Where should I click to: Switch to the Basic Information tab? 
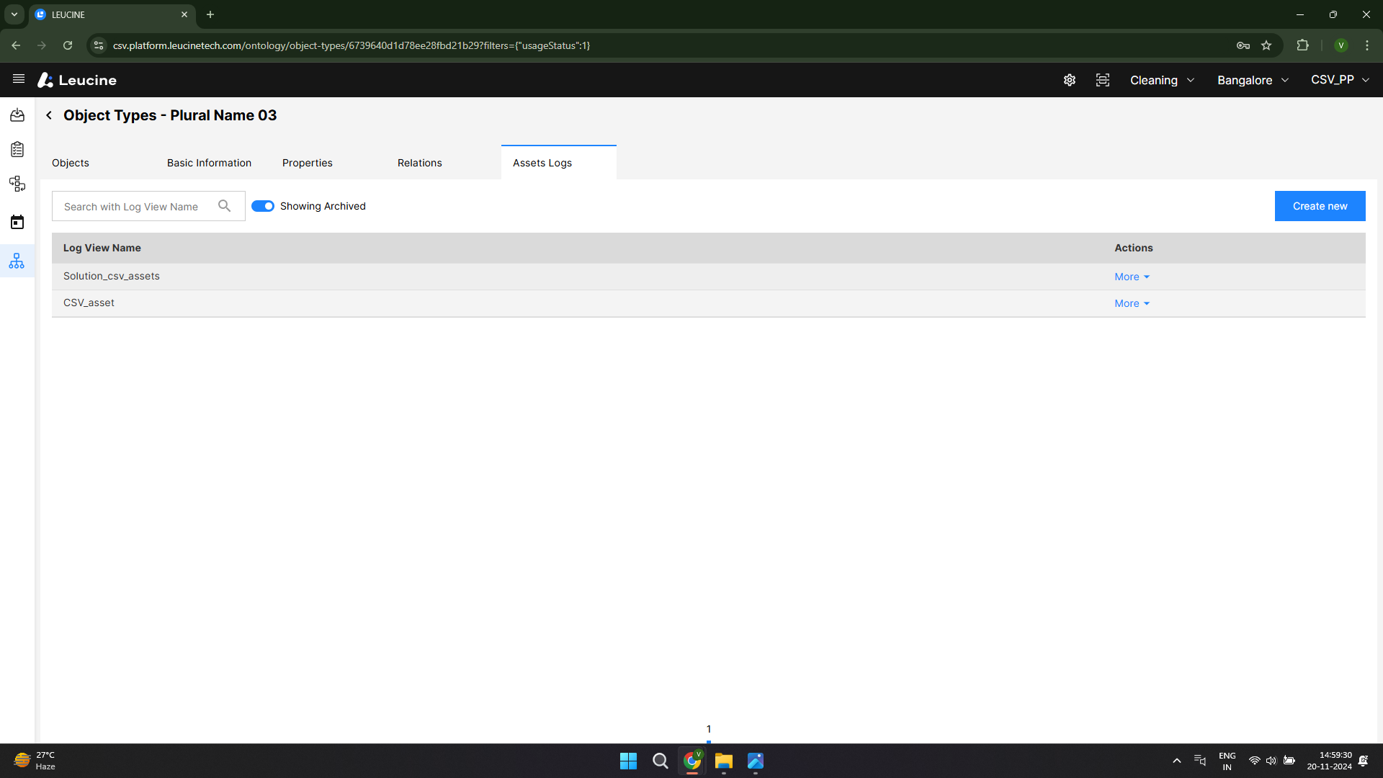pyautogui.click(x=209, y=163)
